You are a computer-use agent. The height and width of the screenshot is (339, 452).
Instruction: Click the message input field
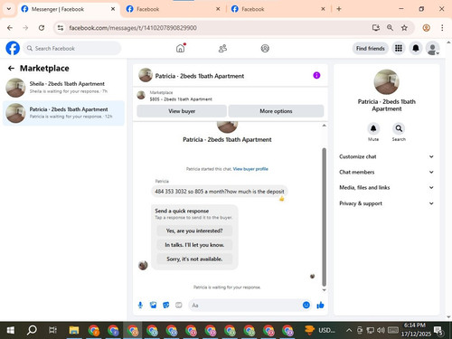[x=246, y=306]
